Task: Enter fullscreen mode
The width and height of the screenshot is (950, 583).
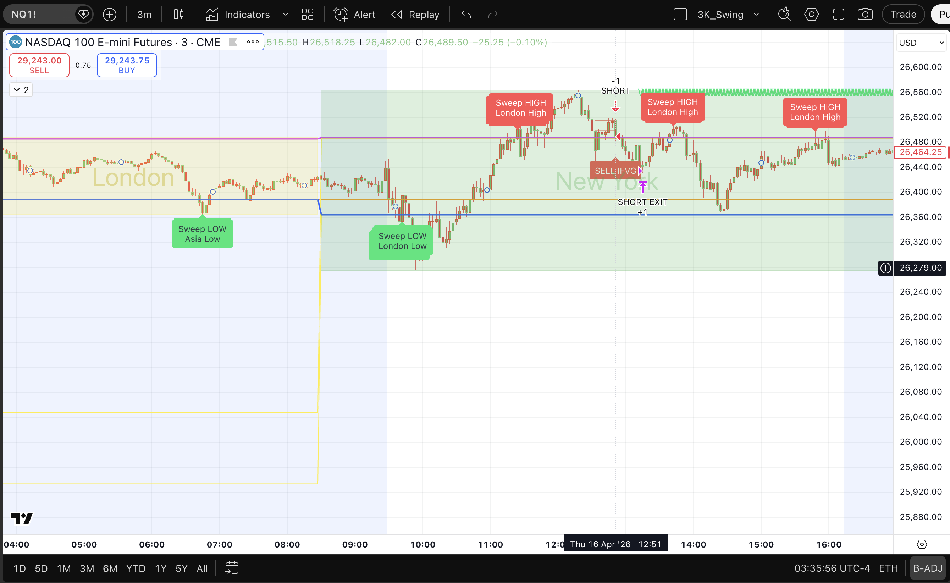Action: coord(839,15)
